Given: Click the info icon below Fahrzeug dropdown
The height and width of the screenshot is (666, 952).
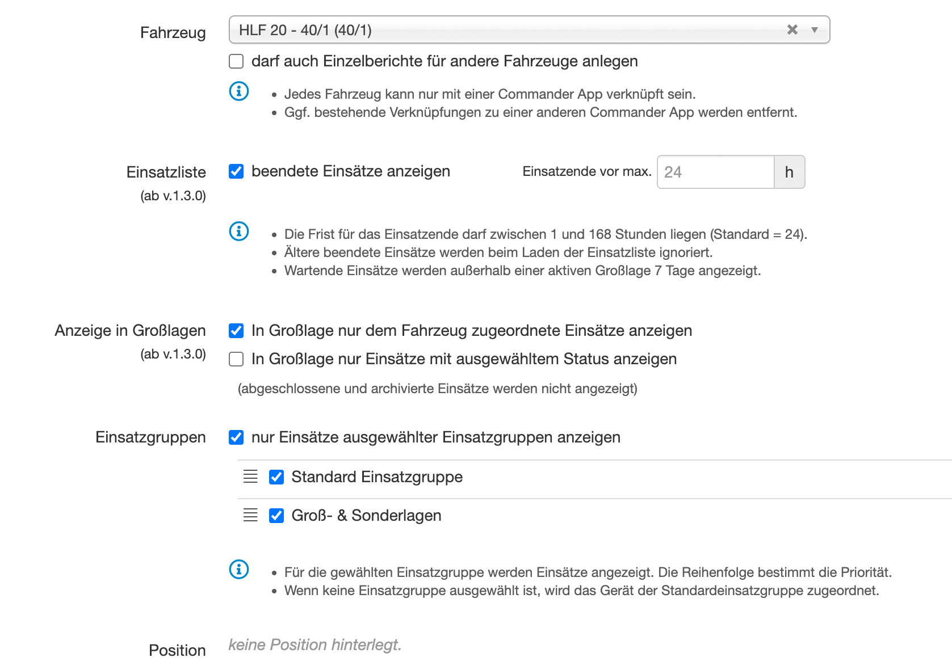Looking at the screenshot, I should click(x=239, y=91).
